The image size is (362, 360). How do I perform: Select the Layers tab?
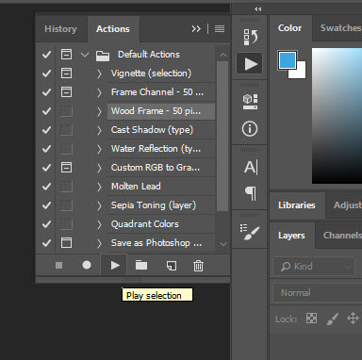pyautogui.click(x=291, y=236)
